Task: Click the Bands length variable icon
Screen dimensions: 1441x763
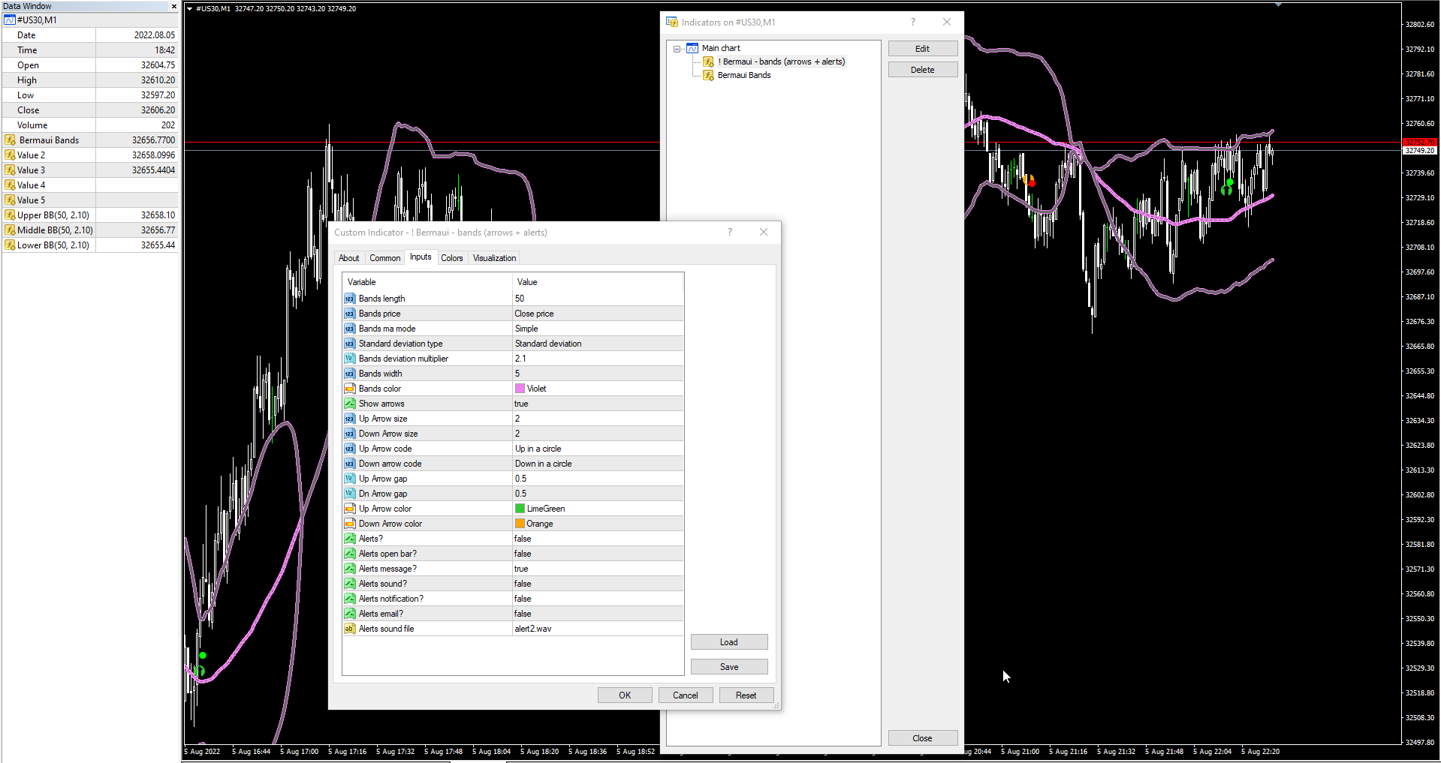Action: (x=349, y=299)
